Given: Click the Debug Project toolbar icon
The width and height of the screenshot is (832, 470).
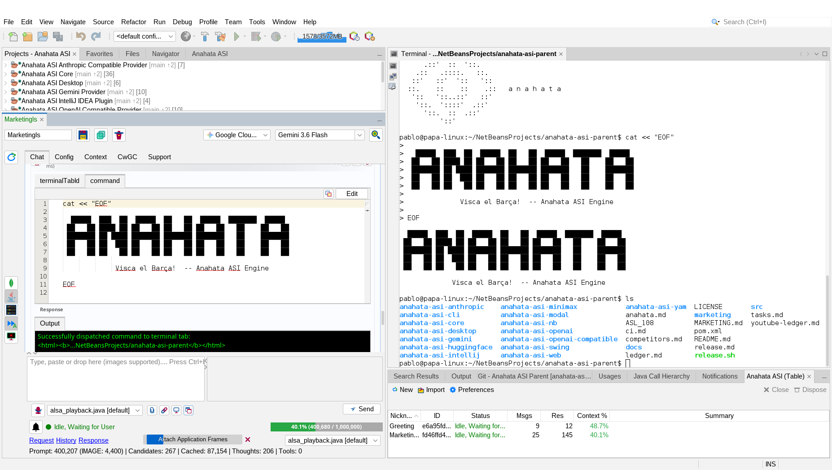Looking at the screenshot, I should click(x=256, y=36).
